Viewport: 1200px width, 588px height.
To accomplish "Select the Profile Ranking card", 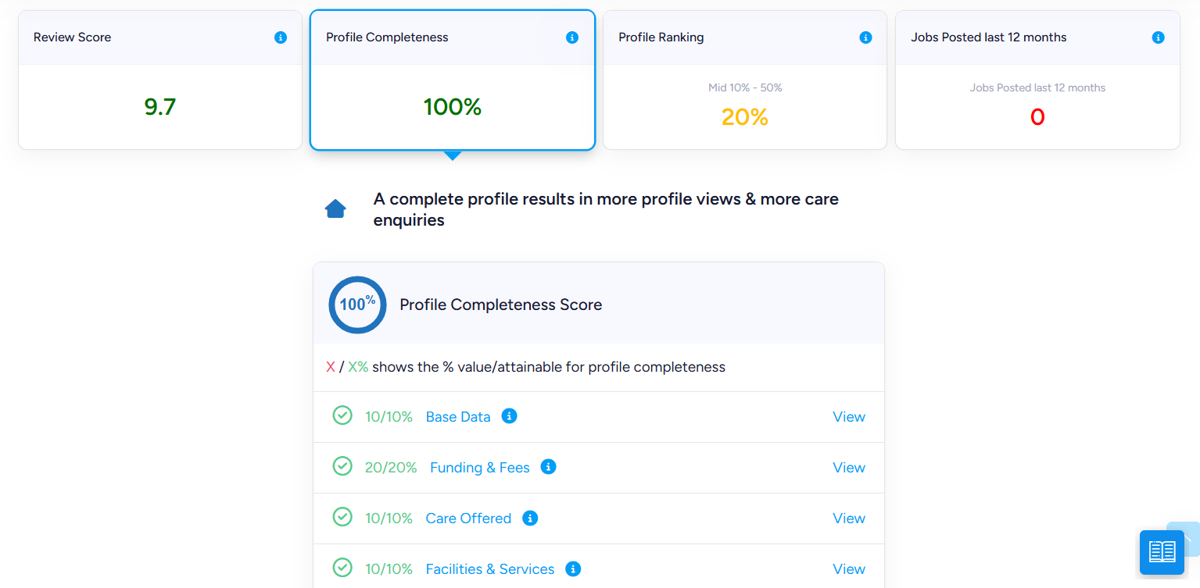I will point(745,80).
